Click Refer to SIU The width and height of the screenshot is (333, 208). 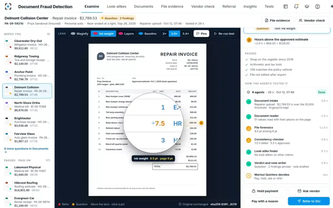pos(309,201)
